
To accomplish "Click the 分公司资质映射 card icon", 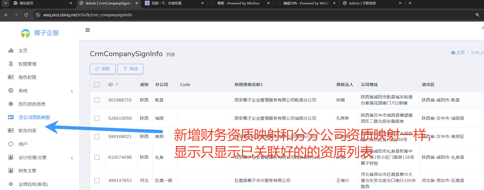I will click(11, 117).
